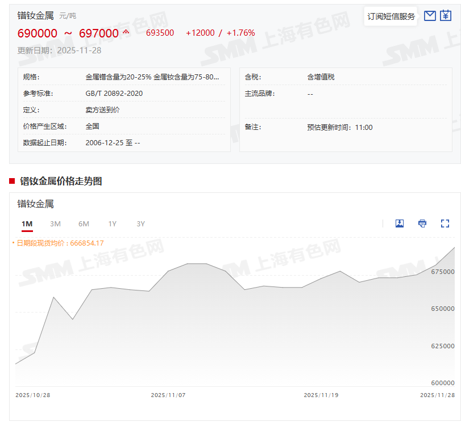Download the chart as an image
Screen dimensions: 461x426
point(400,223)
